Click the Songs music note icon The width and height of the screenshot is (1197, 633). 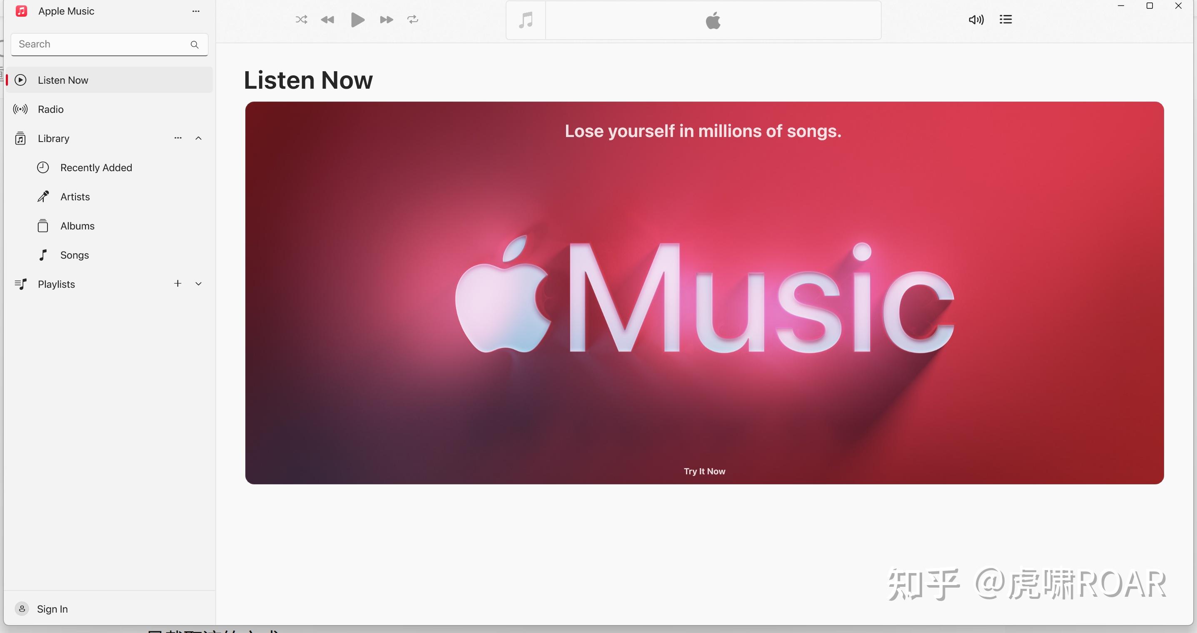[43, 255]
